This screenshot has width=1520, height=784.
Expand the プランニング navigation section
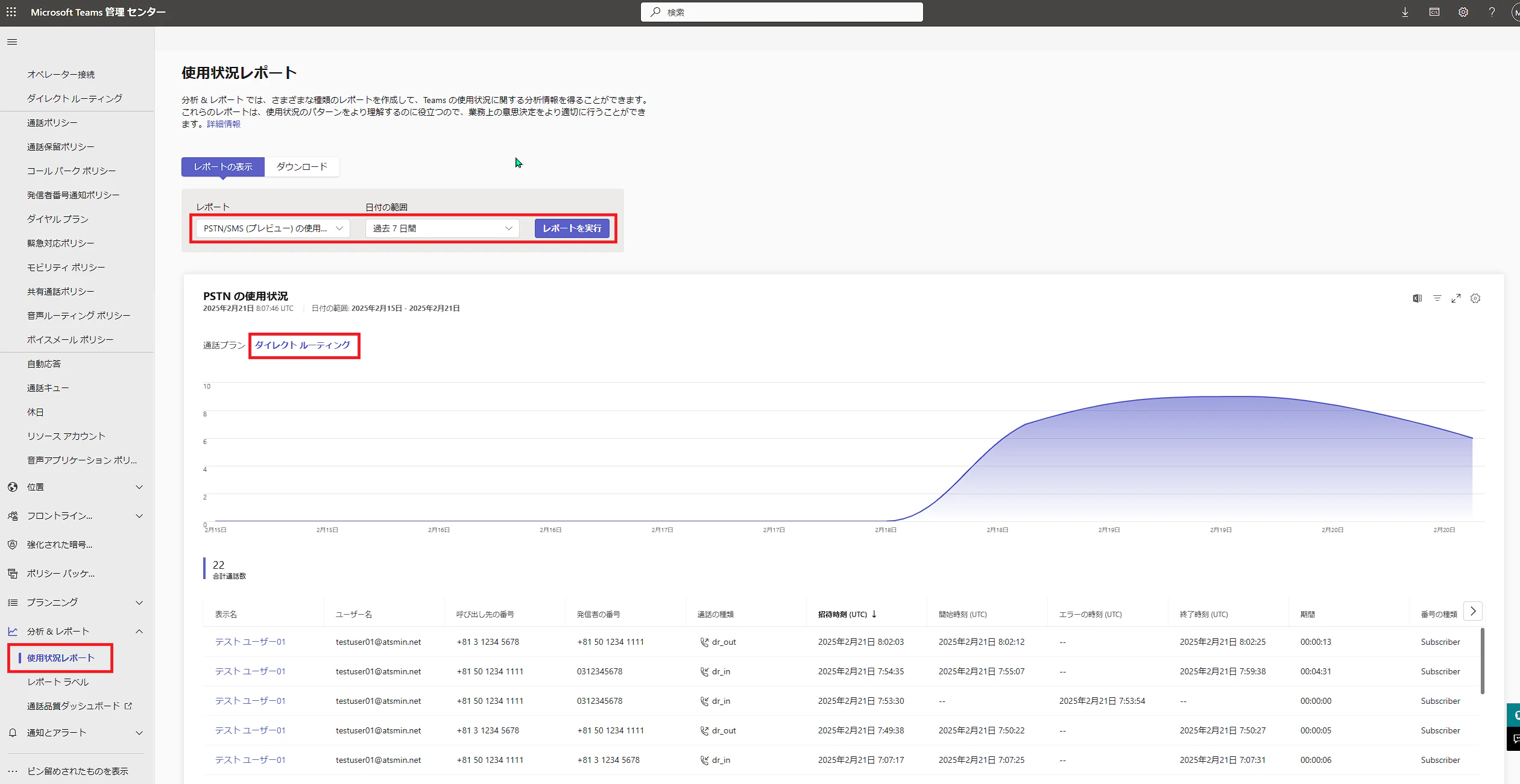[139, 603]
